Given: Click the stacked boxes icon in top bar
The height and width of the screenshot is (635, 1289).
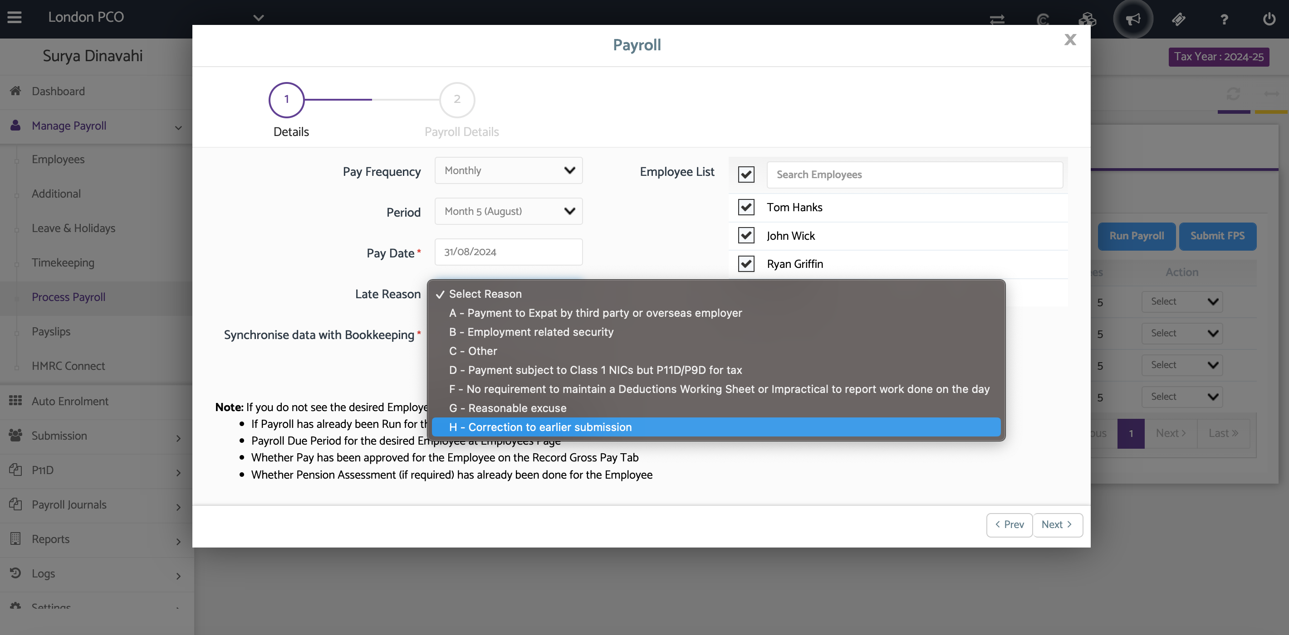Looking at the screenshot, I should (x=1087, y=19).
